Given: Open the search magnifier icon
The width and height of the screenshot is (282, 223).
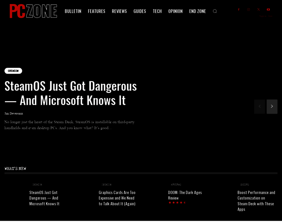Looking at the screenshot, I should [x=214, y=11].
